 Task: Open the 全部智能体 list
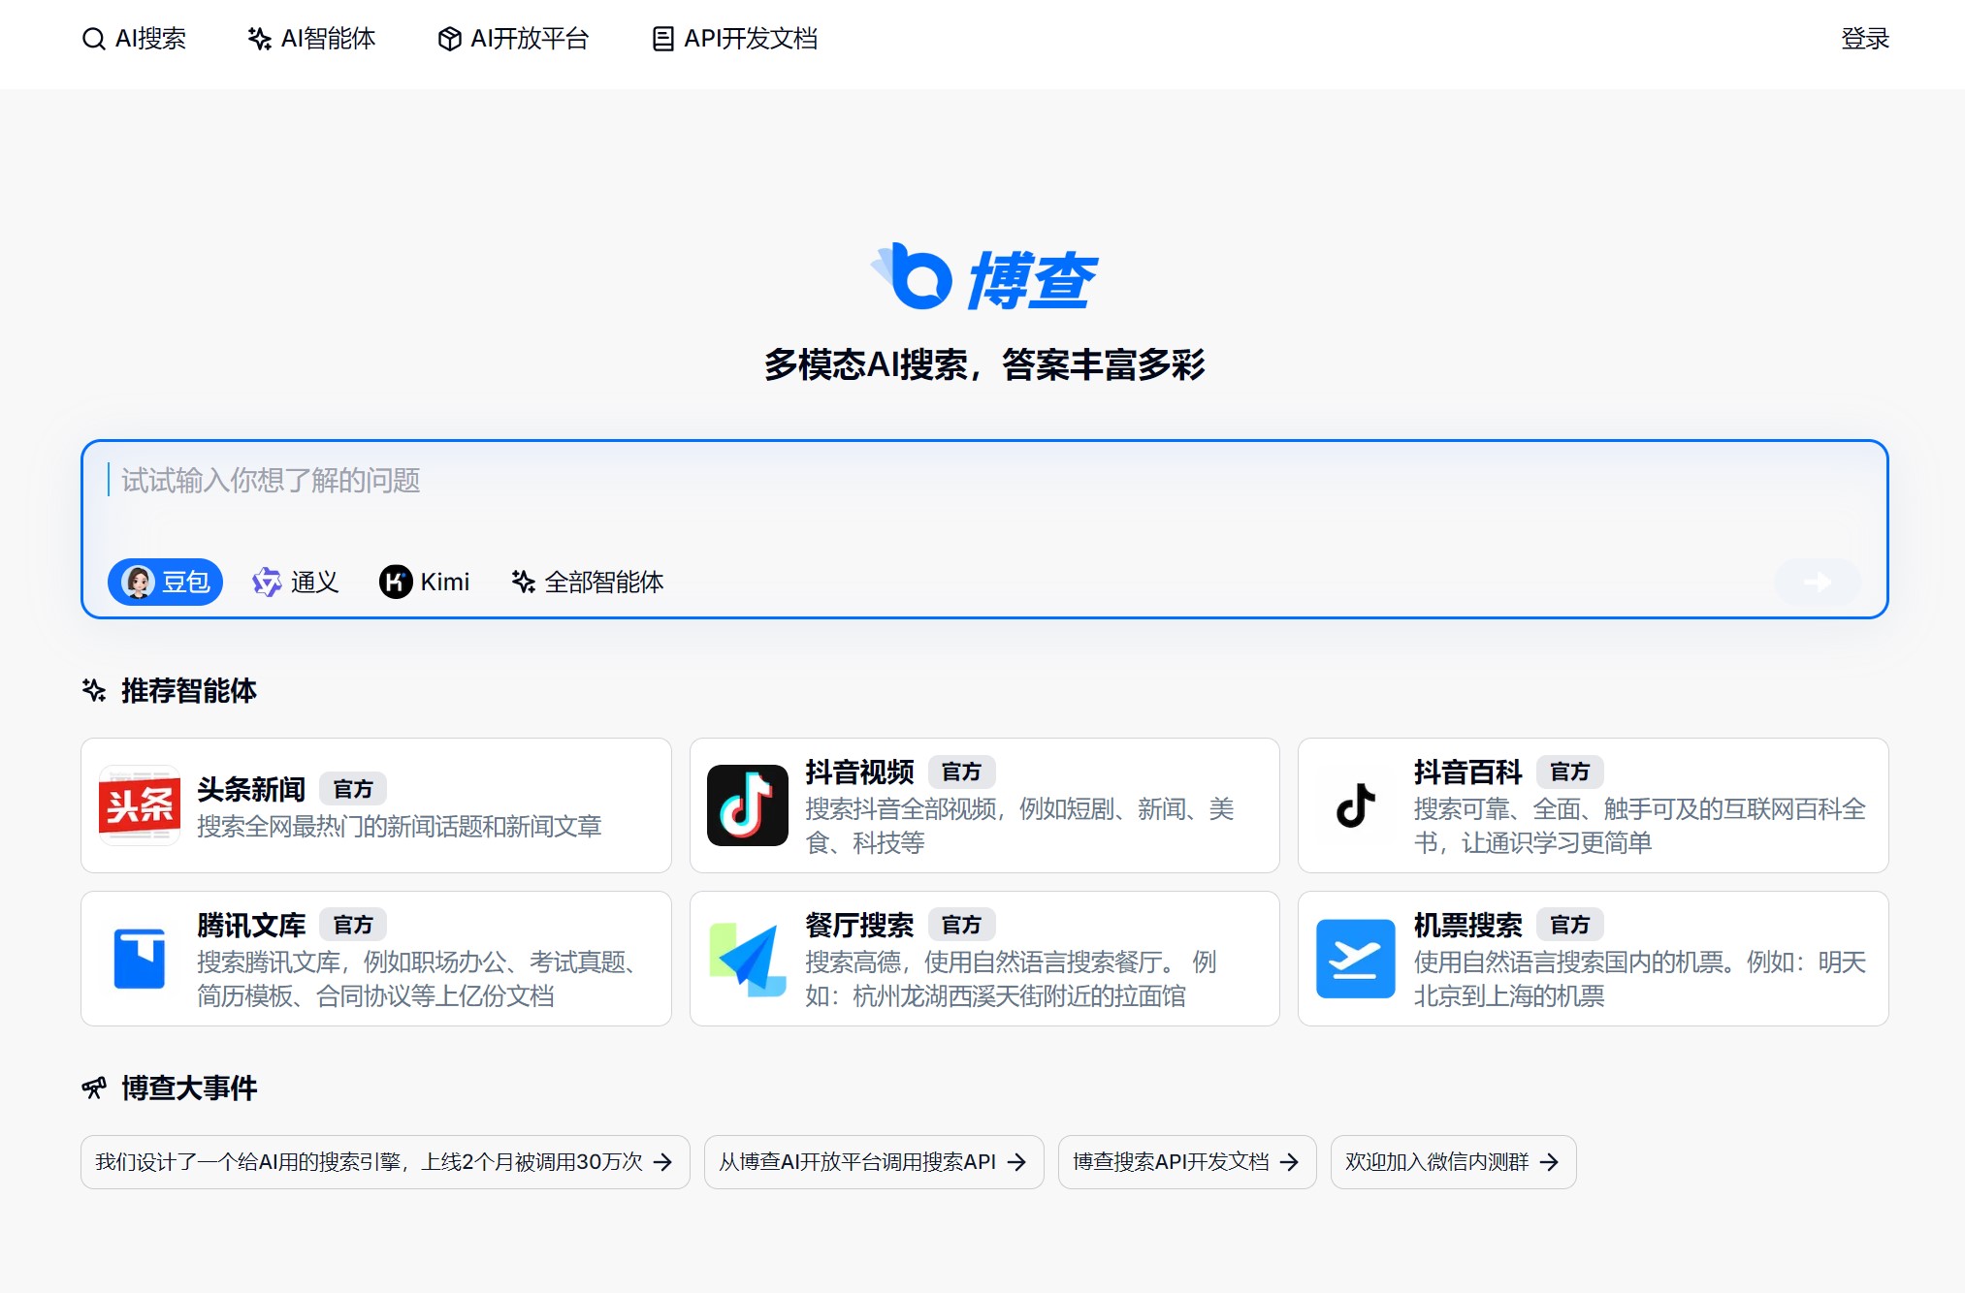pos(589,582)
